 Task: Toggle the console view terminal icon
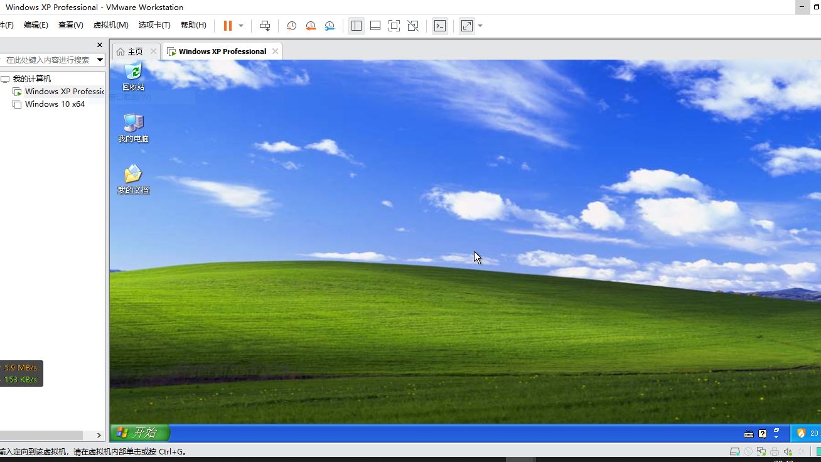pos(441,26)
